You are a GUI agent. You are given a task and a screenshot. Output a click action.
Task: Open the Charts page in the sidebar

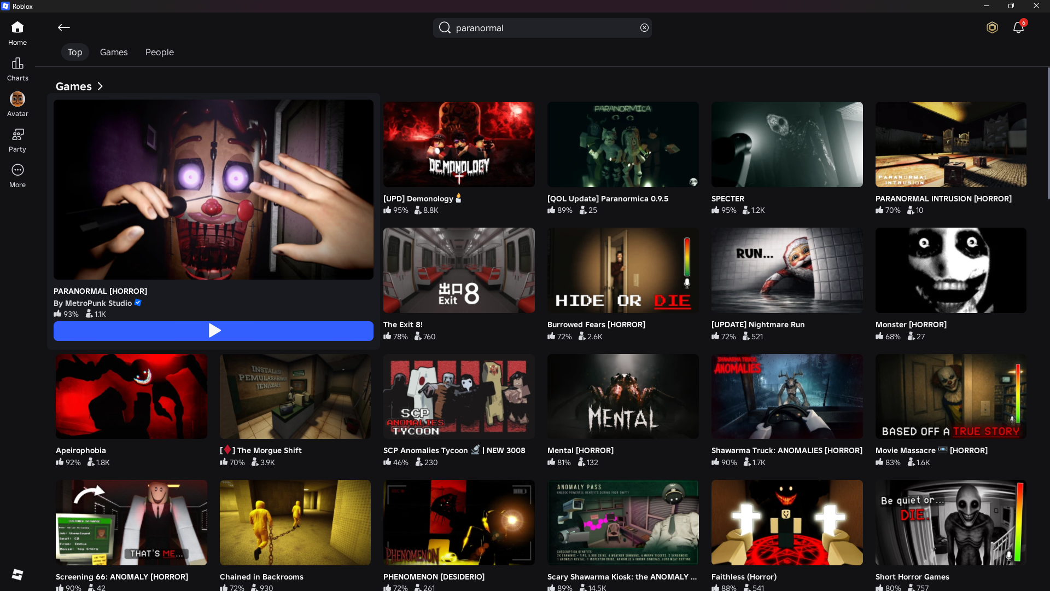[x=17, y=69]
